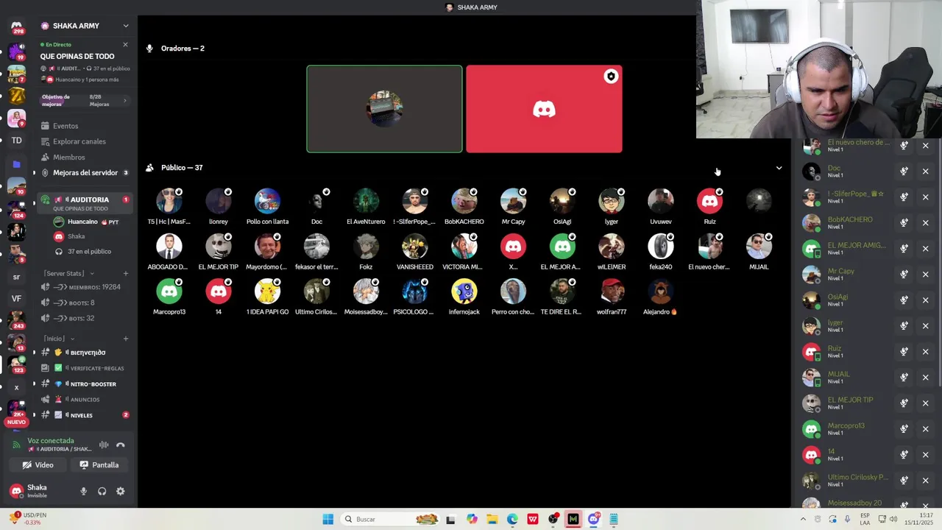942x530 pixels.
Task: Close the En Directo stage banner
Action: pyautogui.click(x=125, y=45)
